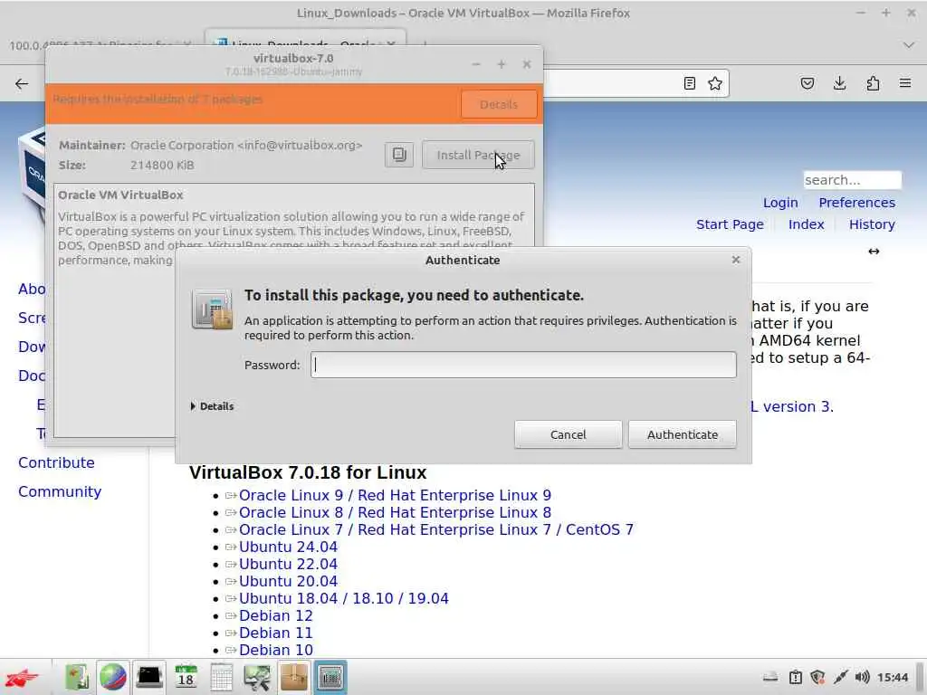Download the Debian 12 package
Image resolution: width=927 pixels, height=695 pixels.
click(x=275, y=615)
